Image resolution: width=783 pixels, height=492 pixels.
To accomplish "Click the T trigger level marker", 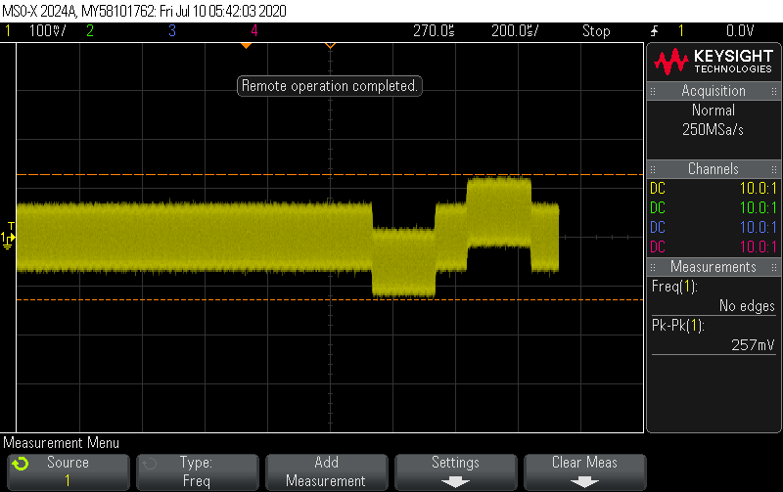I will [x=11, y=226].
